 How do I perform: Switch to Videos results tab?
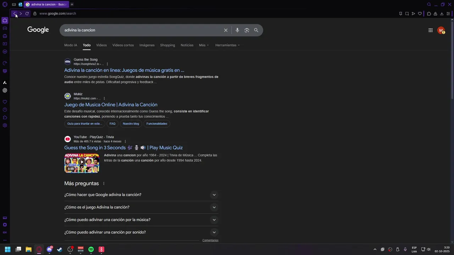click(101, 45)
